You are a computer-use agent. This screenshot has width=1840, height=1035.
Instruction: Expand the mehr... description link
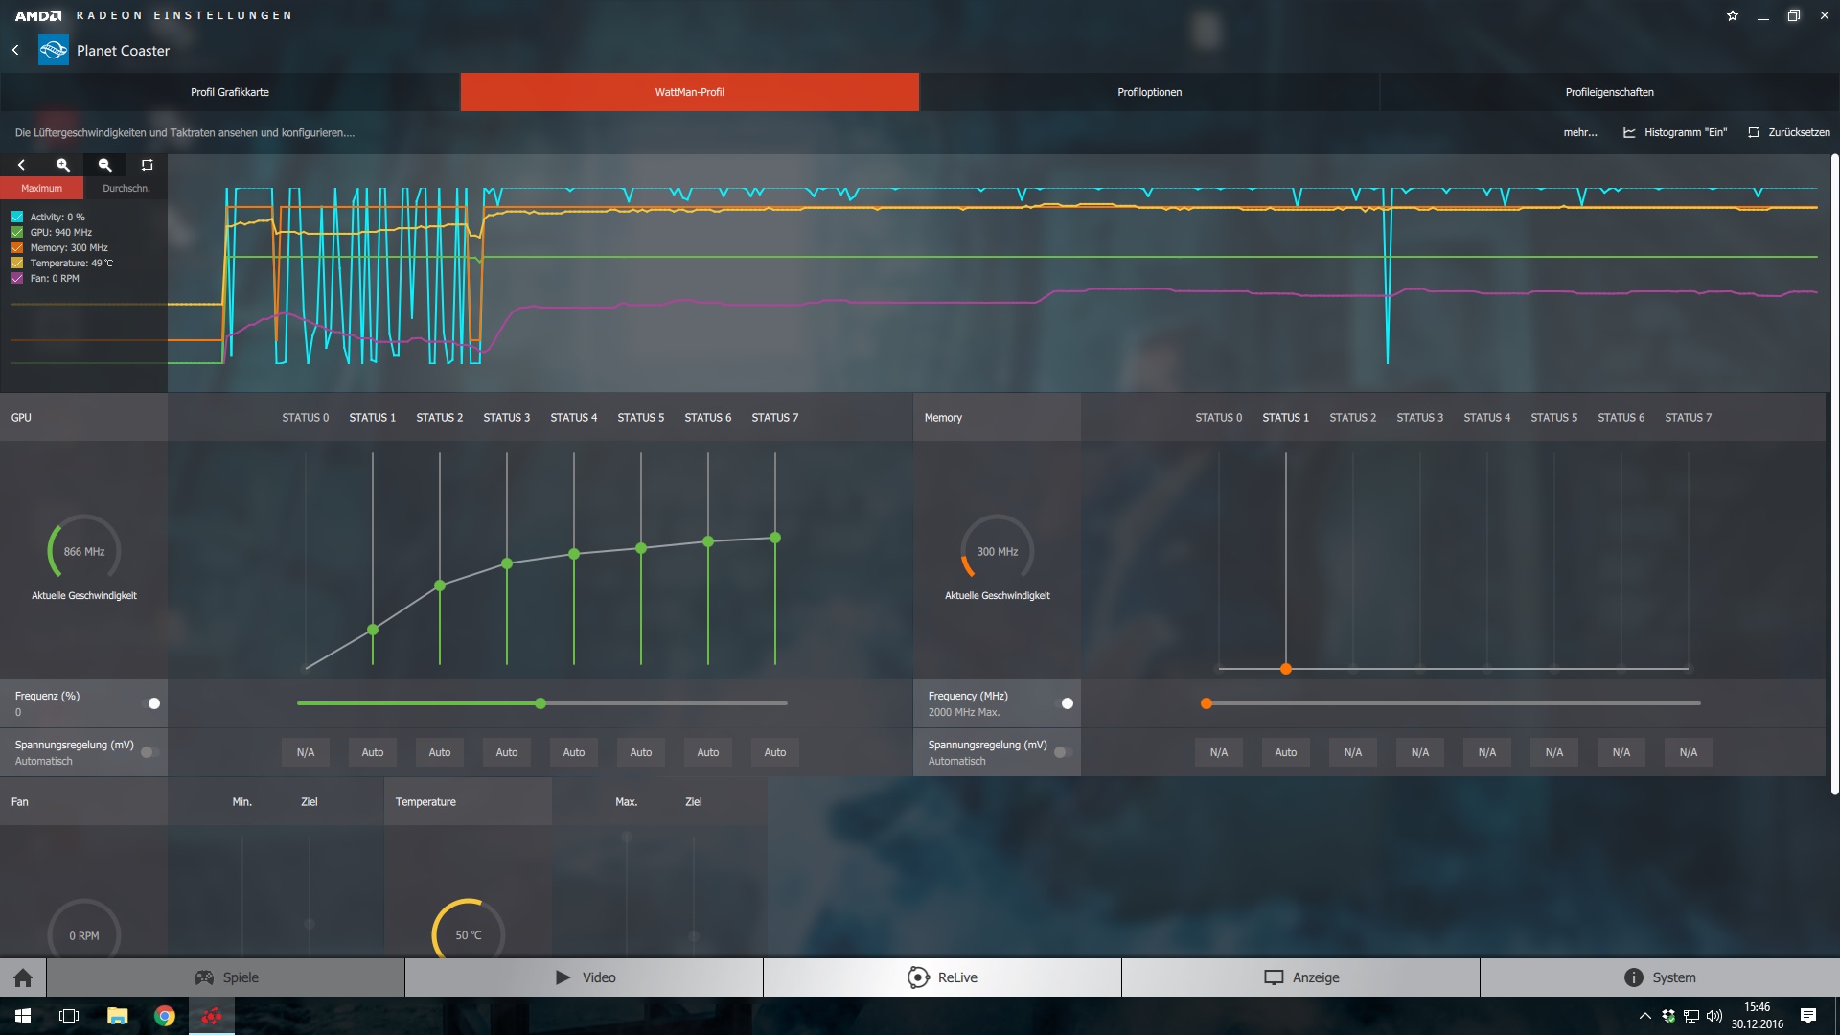pos(1580,132)
